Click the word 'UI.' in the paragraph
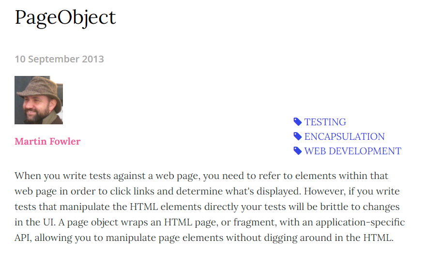Screen dimensions: 425x253 (49, 223)
